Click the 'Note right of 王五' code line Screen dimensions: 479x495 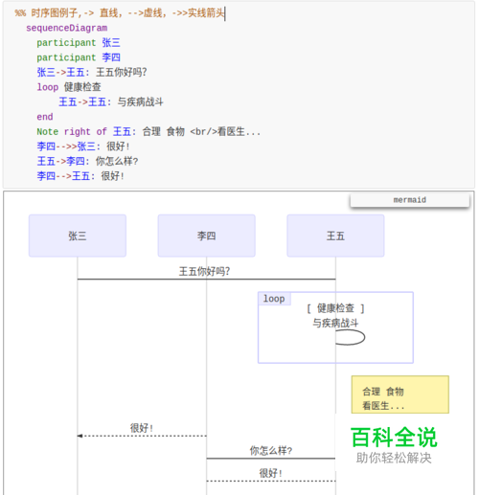tap(148, 131)
